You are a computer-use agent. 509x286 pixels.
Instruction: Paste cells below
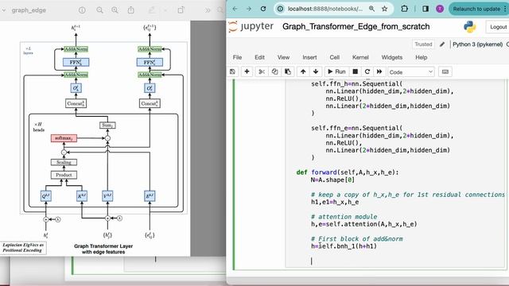coord(288,71)
